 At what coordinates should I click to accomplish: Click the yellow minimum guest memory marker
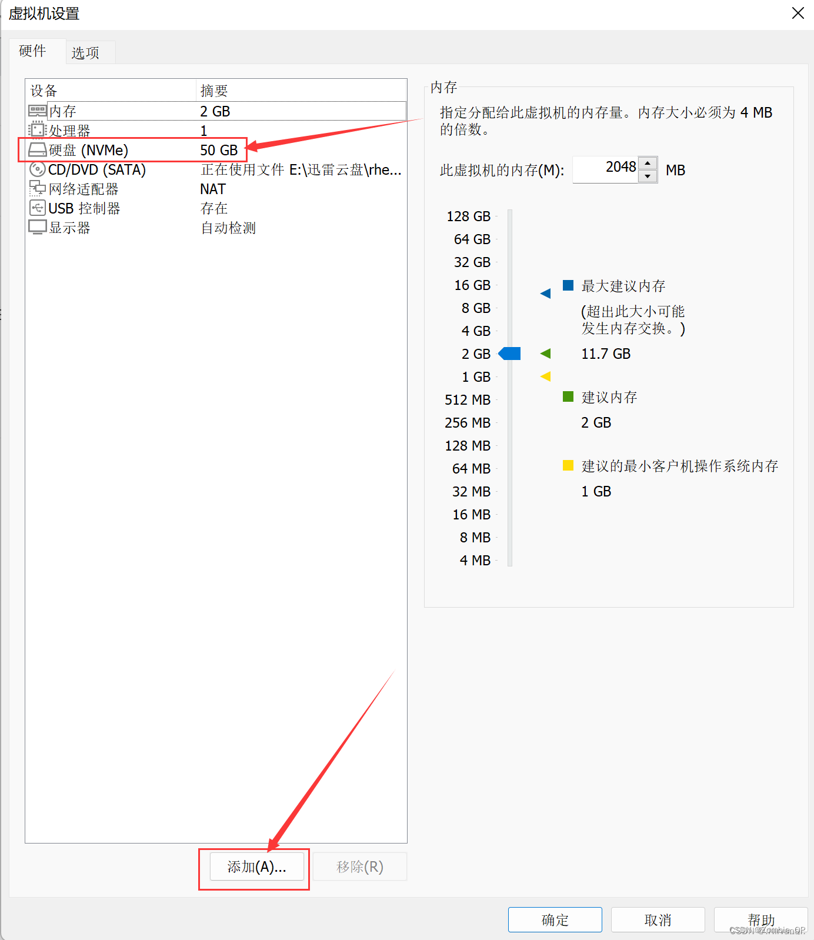coord(545,376)
